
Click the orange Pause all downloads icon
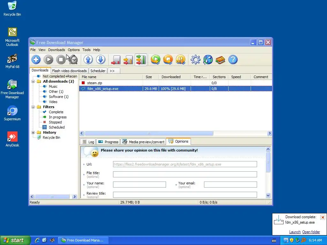tap(181, 60)
